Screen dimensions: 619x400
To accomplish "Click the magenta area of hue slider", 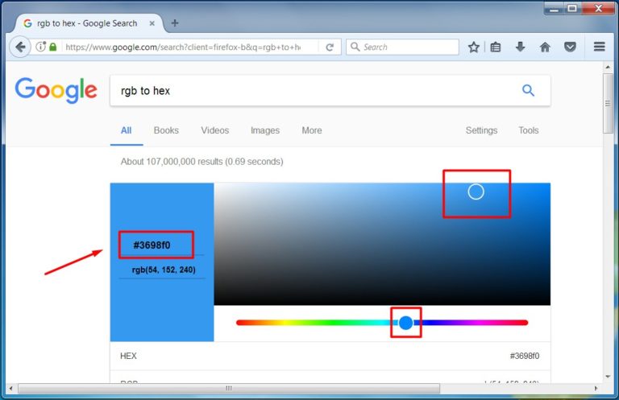I will click(480, 323).
